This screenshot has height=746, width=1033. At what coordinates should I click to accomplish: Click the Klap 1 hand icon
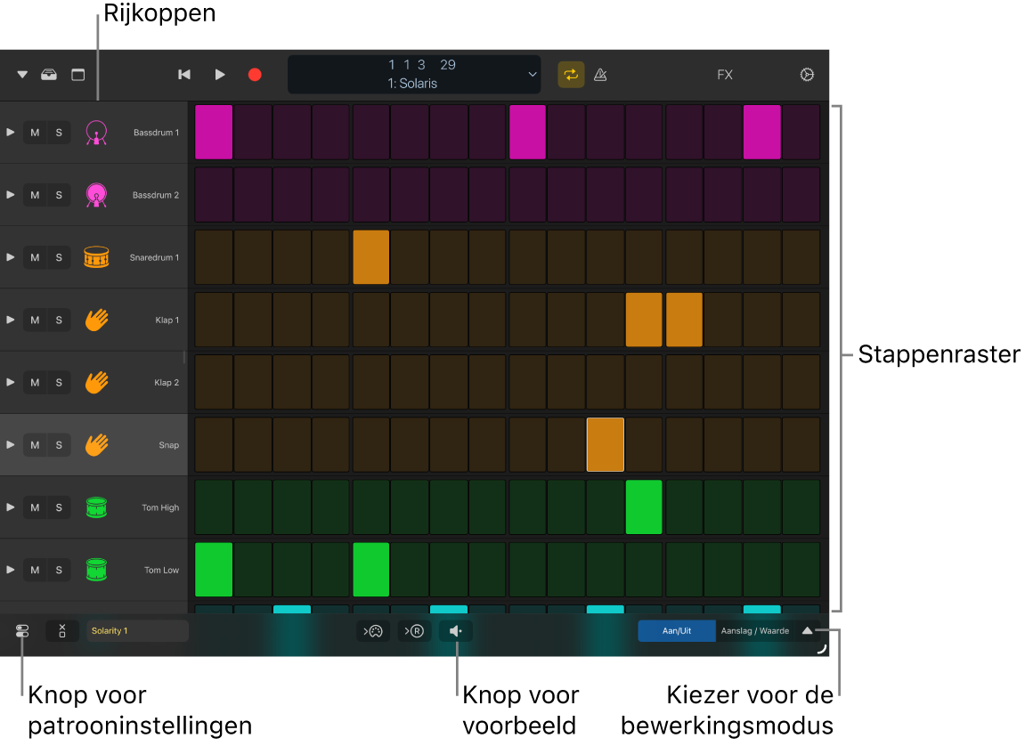coord(96,319)
